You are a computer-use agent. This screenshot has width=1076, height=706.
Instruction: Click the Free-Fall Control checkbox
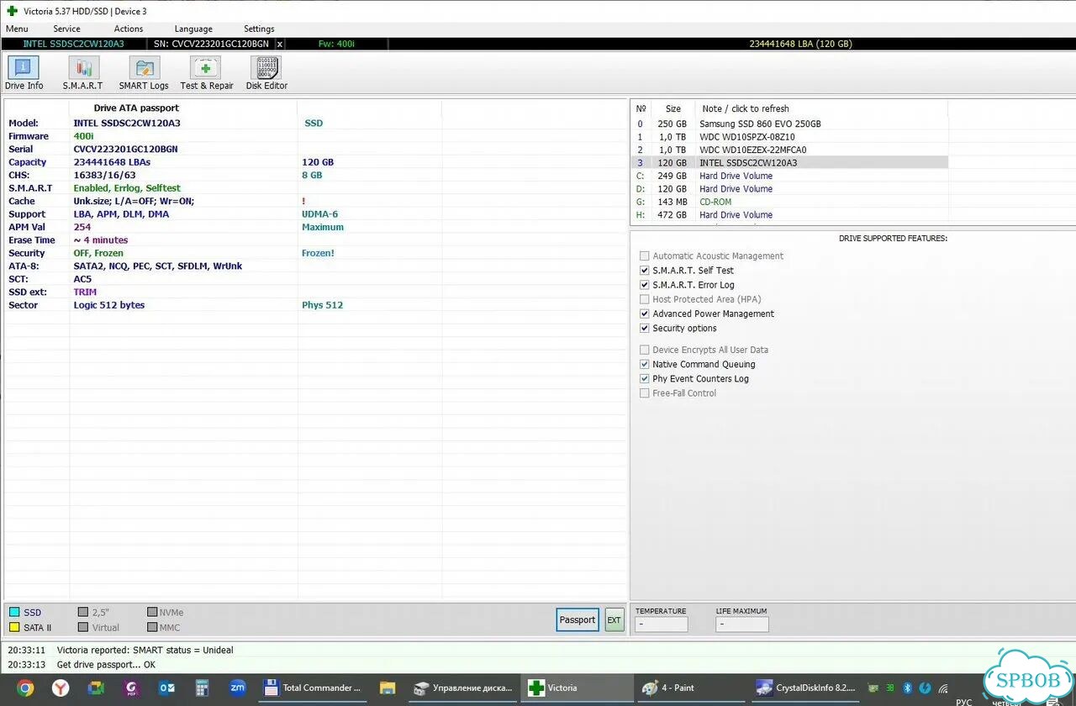tap(645, 393)
